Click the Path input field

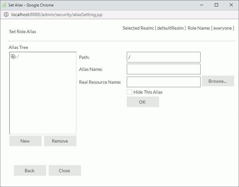164,57
